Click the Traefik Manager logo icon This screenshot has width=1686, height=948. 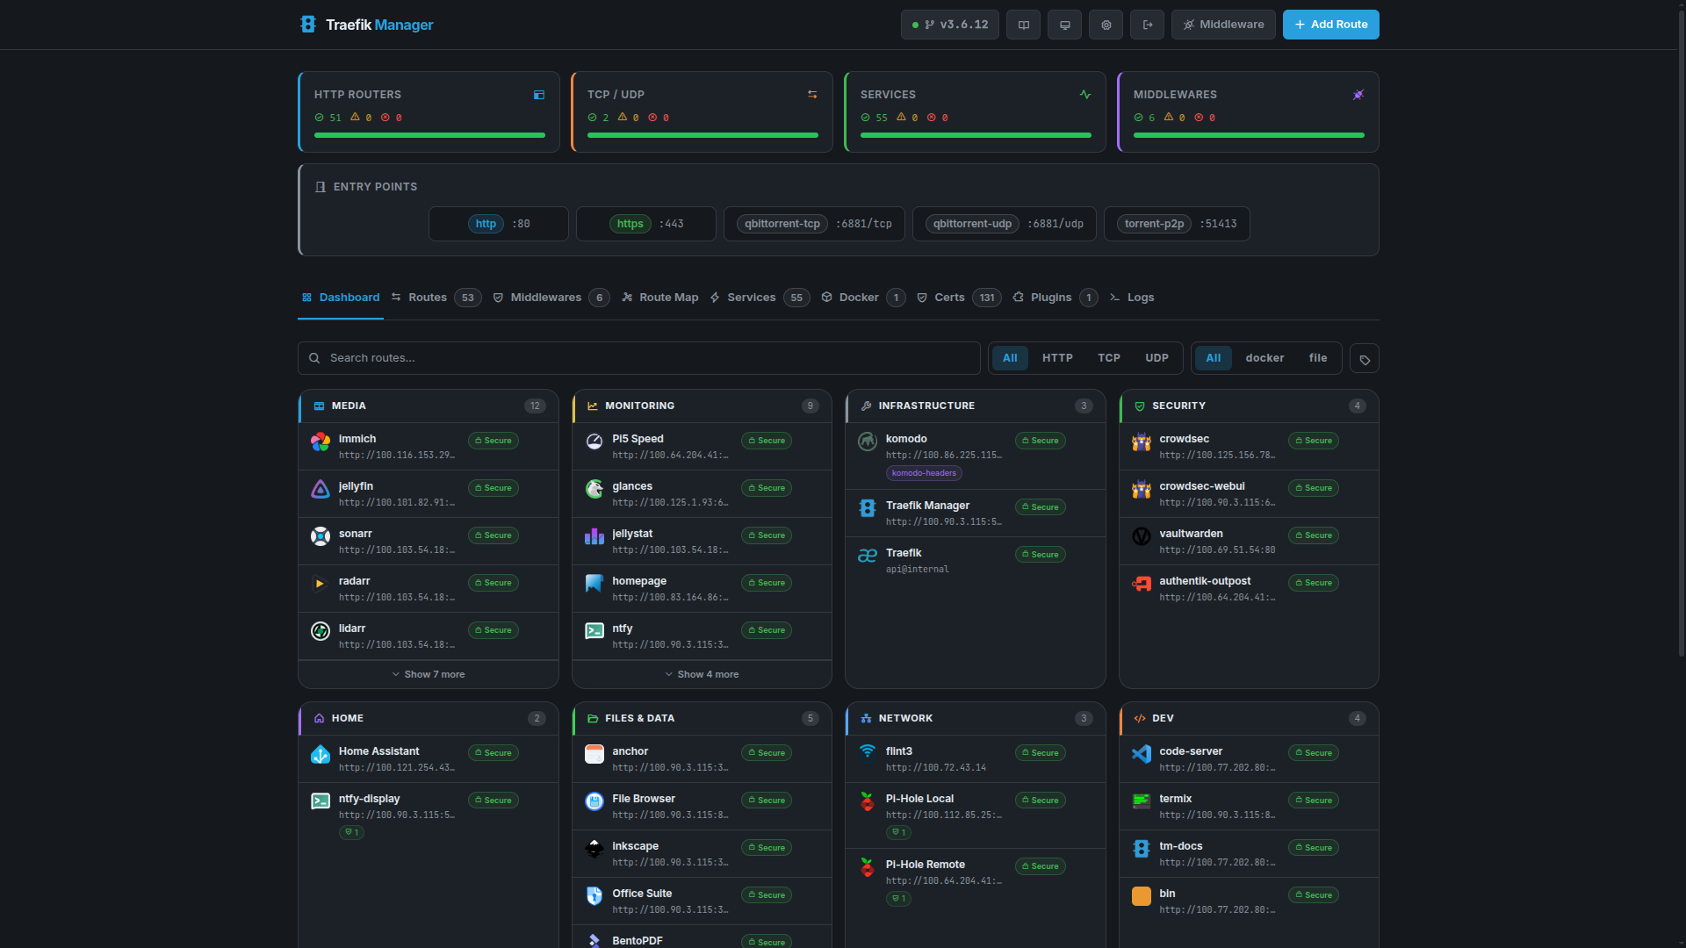coord(307,25)
